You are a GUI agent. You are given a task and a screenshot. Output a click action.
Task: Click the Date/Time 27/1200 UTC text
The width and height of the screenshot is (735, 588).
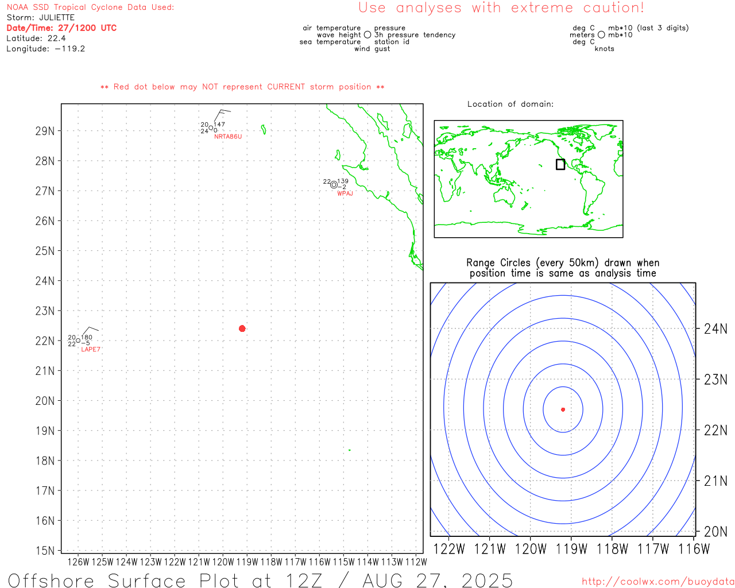[x=61, y=28]
